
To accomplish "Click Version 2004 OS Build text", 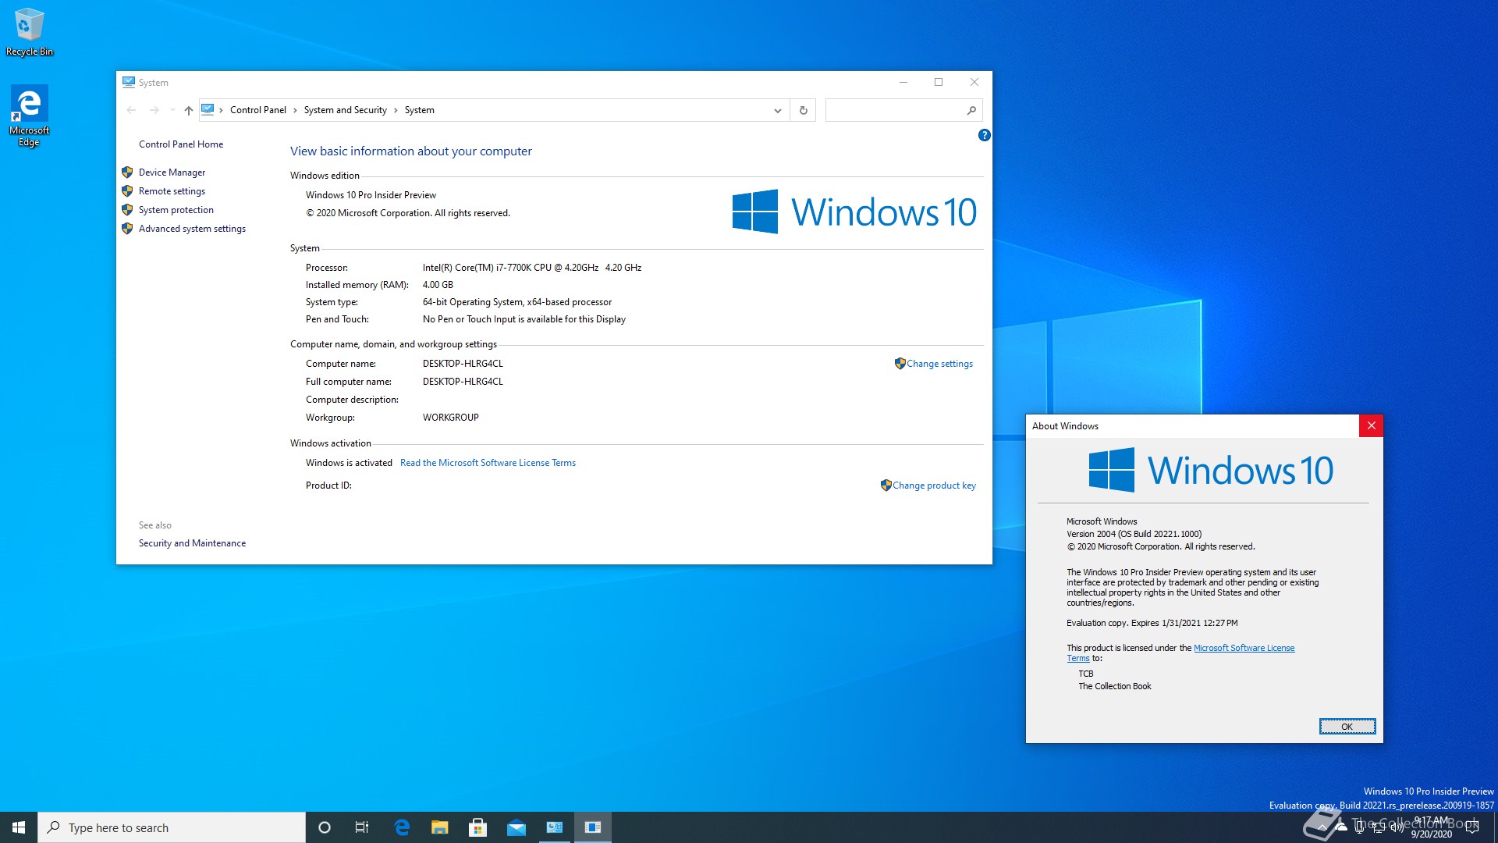I will point(1134,534).
